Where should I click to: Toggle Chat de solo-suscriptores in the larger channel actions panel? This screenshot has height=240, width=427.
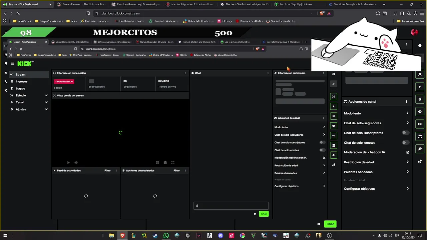405,133
